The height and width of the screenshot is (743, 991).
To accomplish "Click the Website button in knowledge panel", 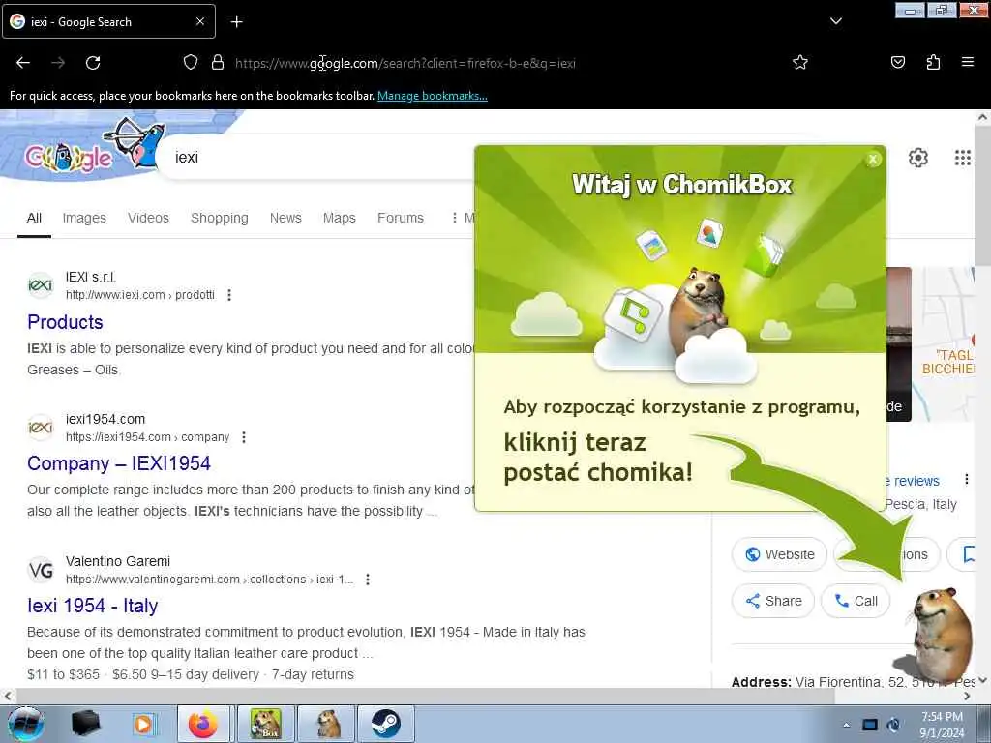I will click(779, 554).
